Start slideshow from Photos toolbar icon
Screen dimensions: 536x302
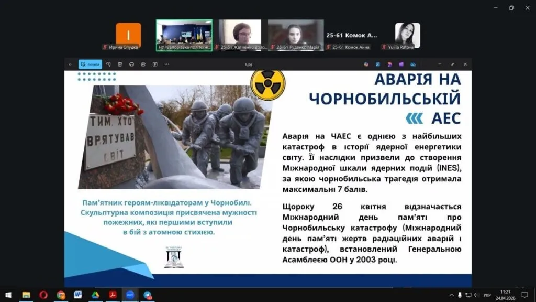point(155,64)
